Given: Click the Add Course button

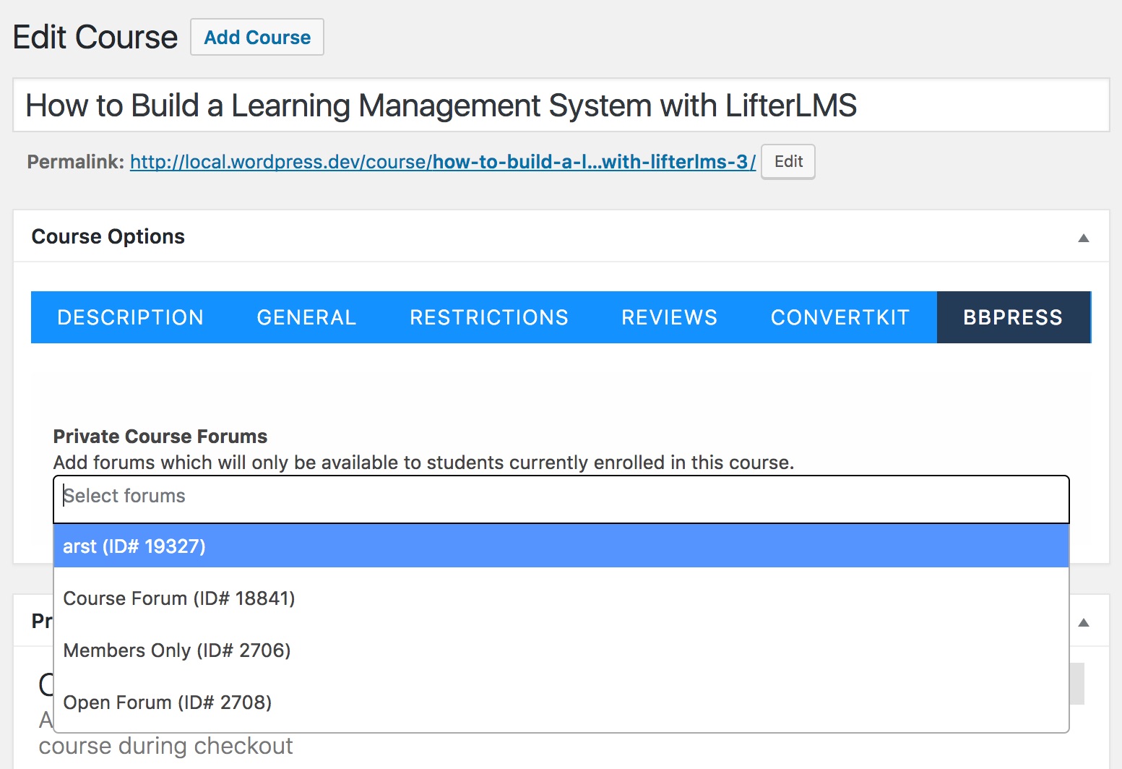Looking at the screenshot, I should [257, 38].
